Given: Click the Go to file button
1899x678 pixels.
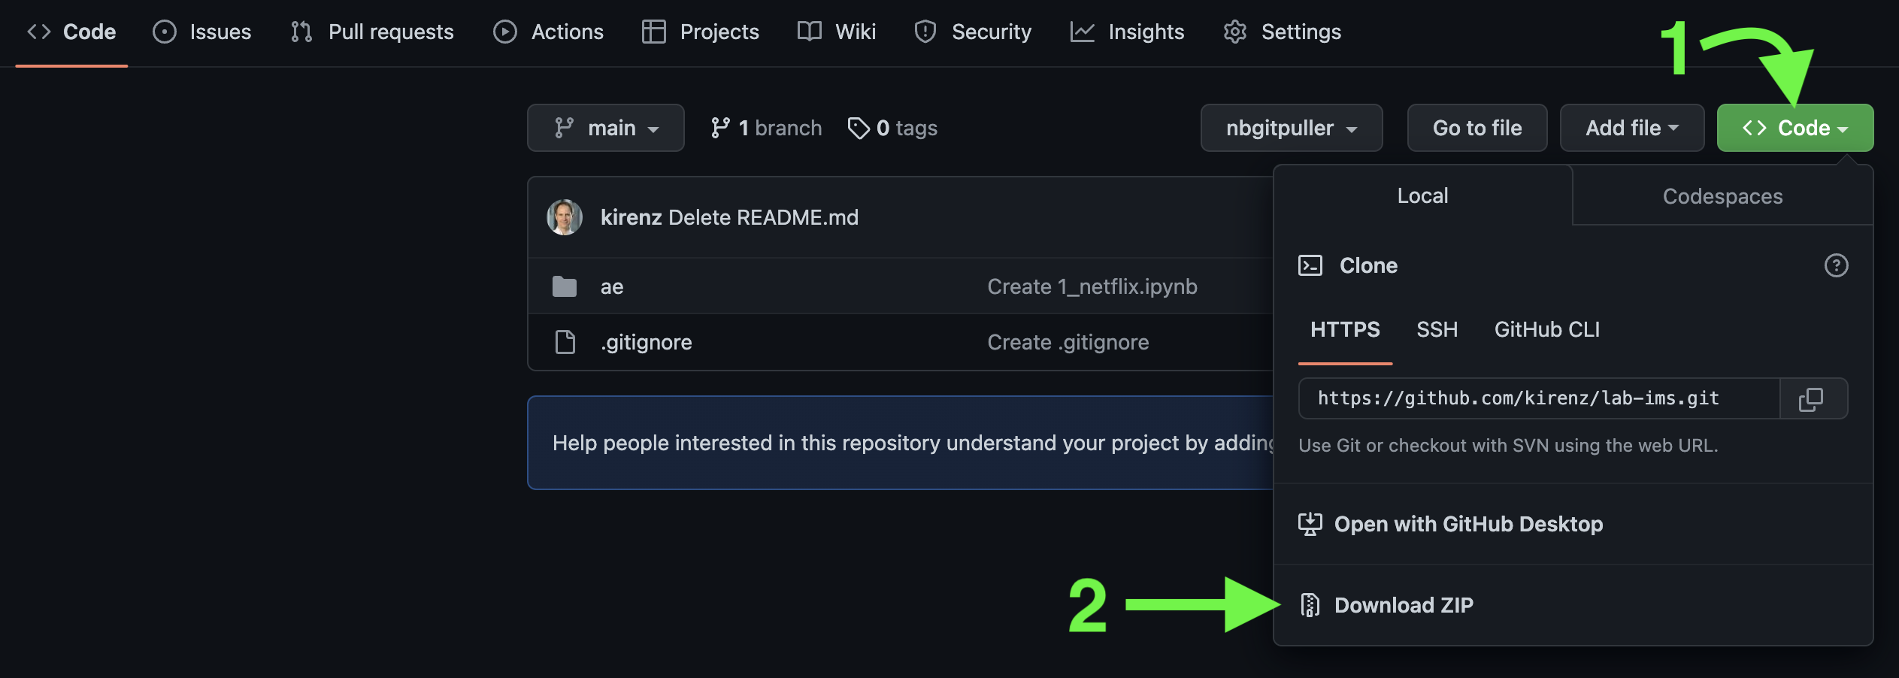Looking at the screenshot, I should coord(1477,128).
